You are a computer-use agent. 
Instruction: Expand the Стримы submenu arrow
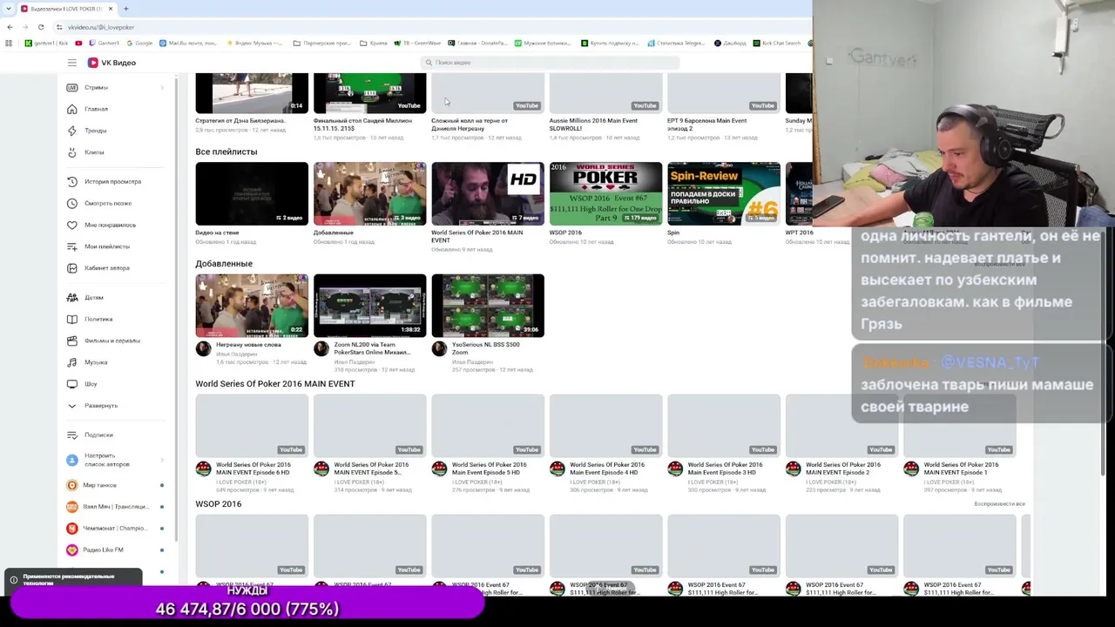(x=162, y=87)
